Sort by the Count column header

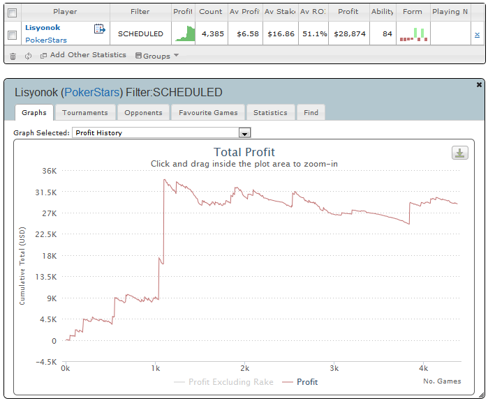click(x=211, y=11)
